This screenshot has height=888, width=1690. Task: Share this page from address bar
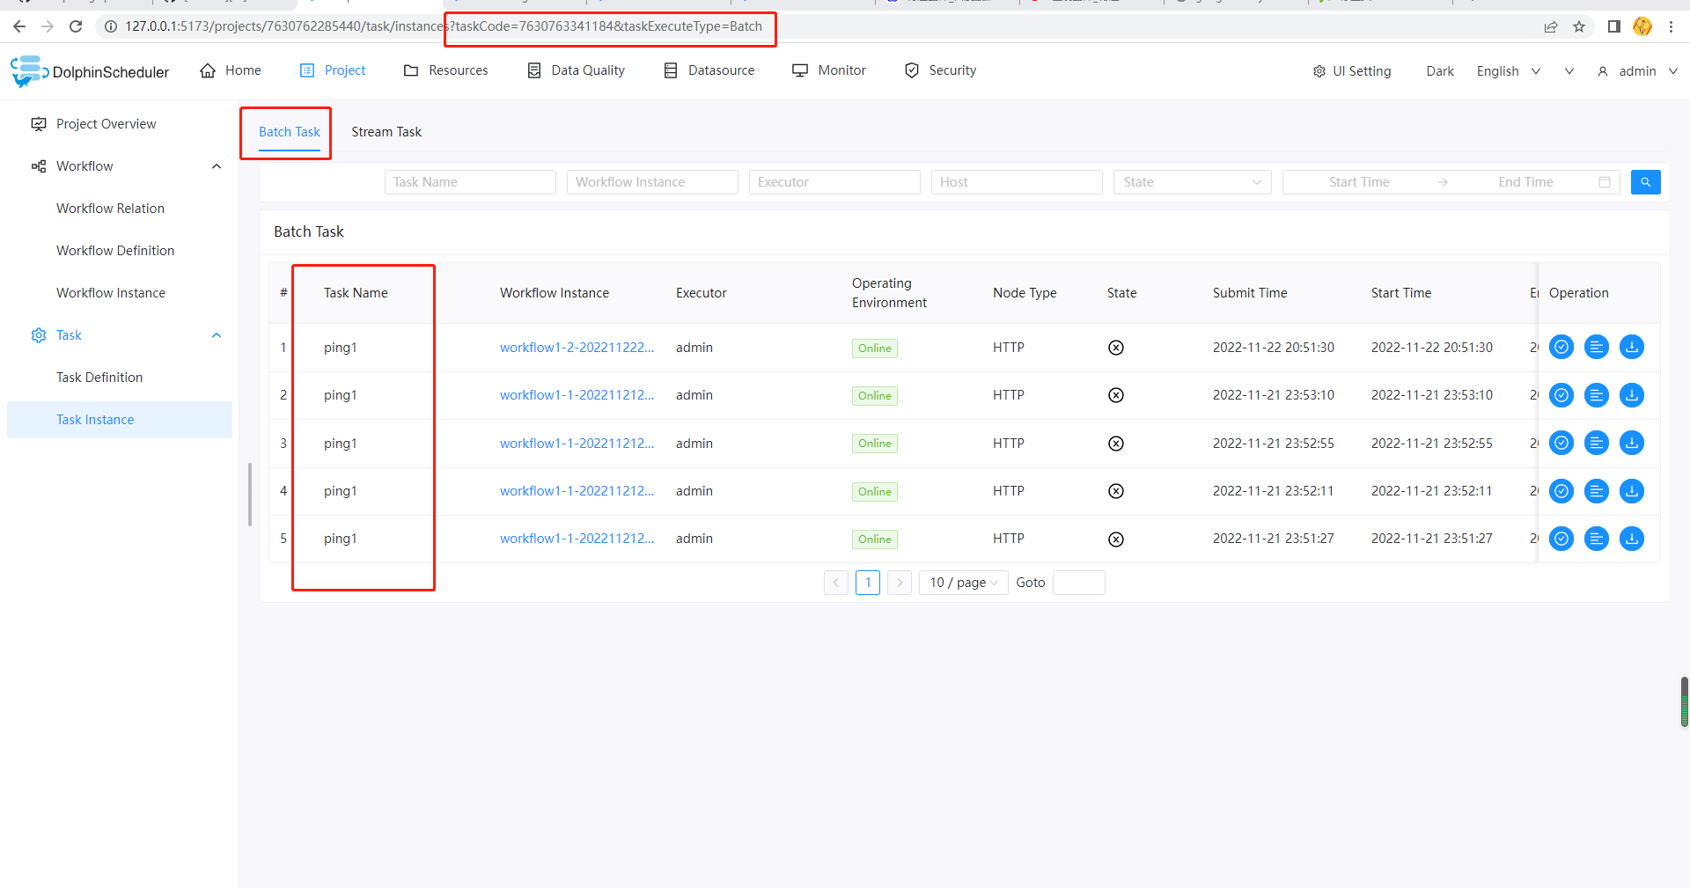pos(1551,26)
